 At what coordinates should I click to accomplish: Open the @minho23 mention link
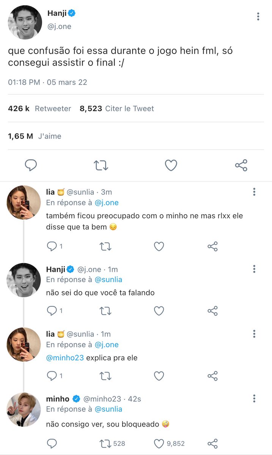click(65, 358)
